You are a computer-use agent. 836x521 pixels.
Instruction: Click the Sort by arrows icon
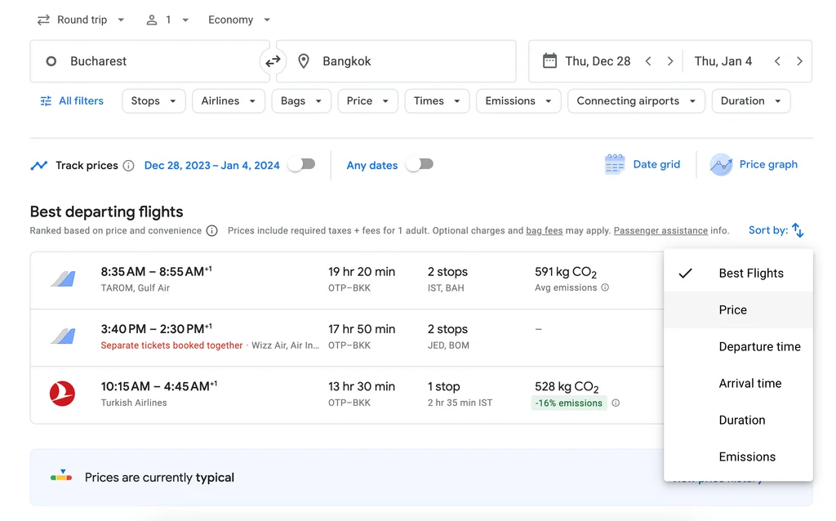[x=798, y=230]
